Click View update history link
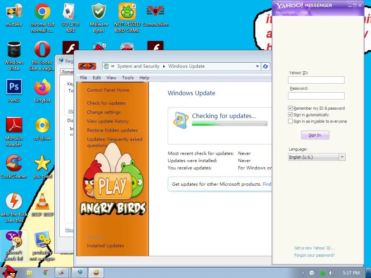Image resolution: width=371 pixels, height=278 pixels. [108, 121]
